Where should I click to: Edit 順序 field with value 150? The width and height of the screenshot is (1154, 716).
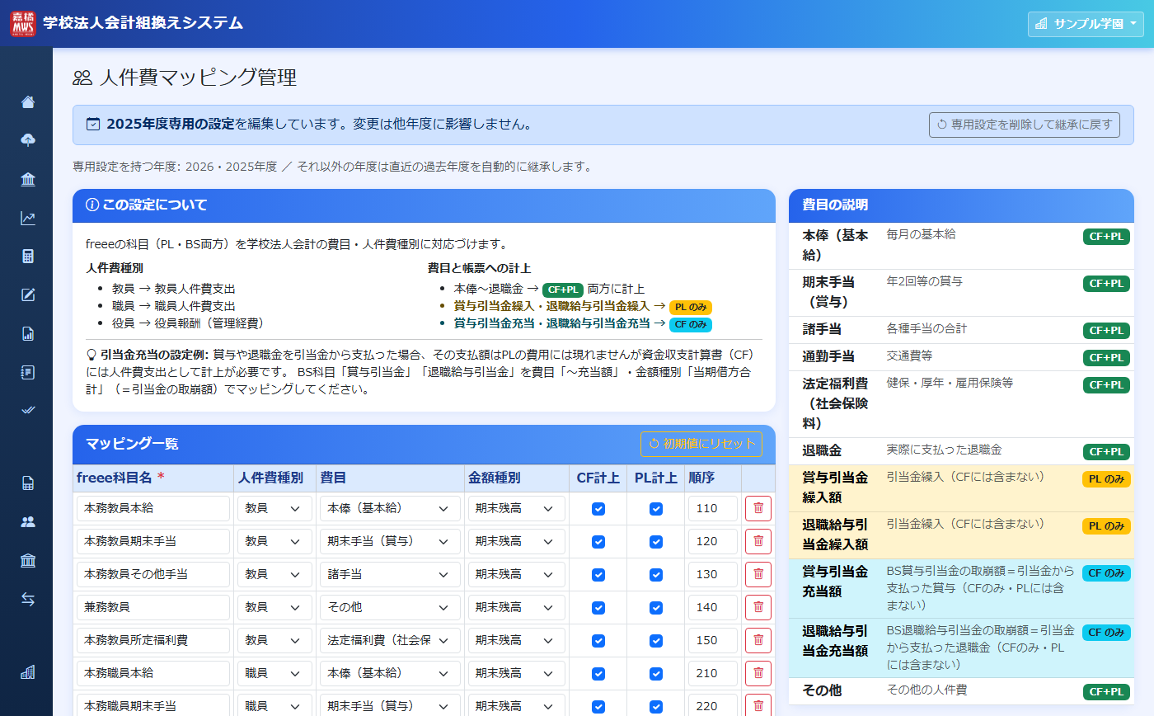(x=713, y=640)
